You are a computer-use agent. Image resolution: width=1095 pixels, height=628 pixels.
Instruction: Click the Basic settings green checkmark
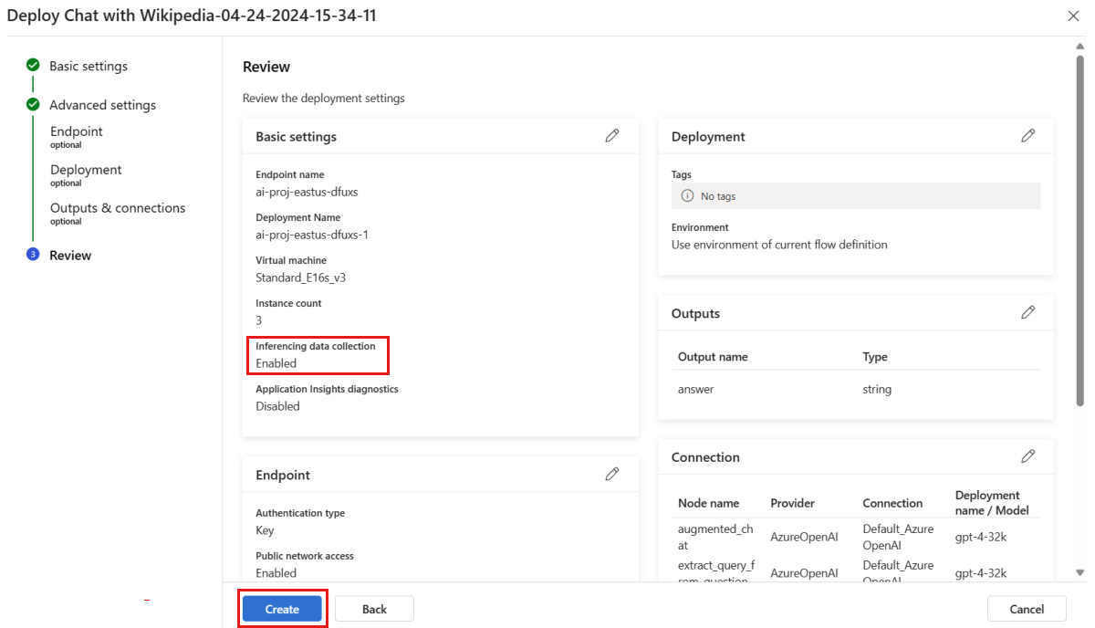click(x=33, y=66)
